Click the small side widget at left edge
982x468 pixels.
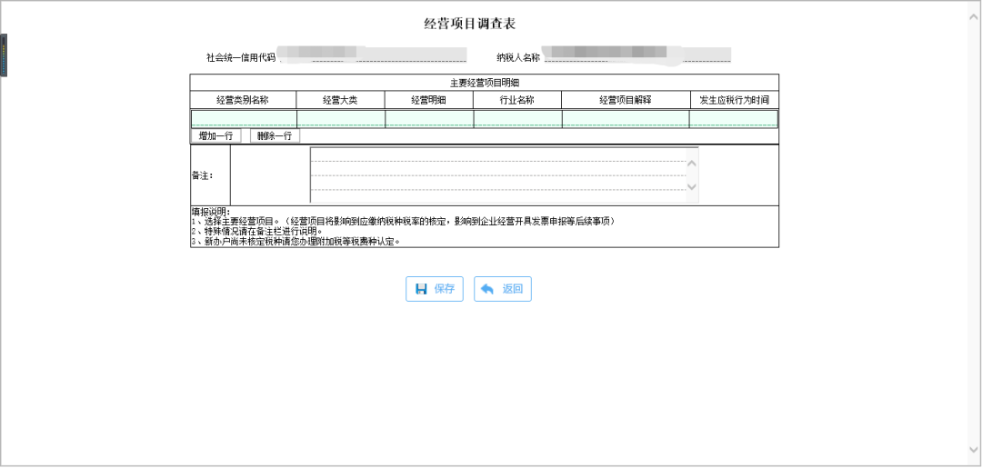point(4,55)
